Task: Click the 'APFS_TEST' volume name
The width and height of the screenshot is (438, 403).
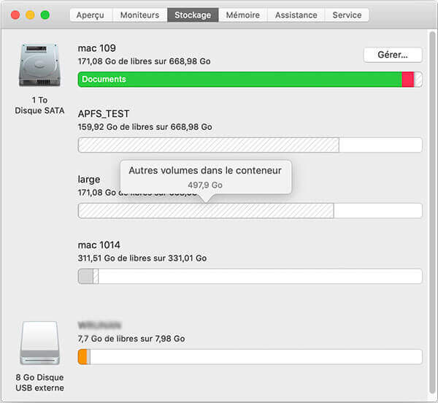Action: (104, 114)
